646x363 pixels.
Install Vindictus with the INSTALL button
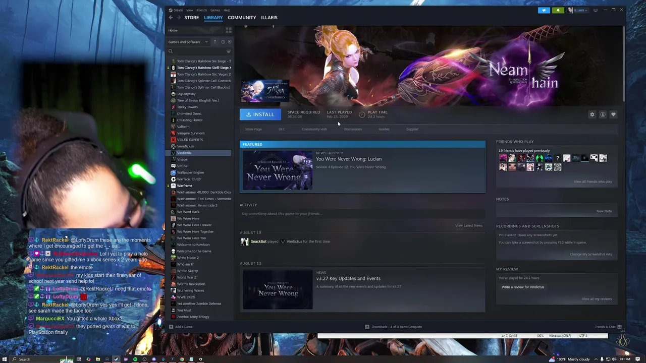[260, 114]
